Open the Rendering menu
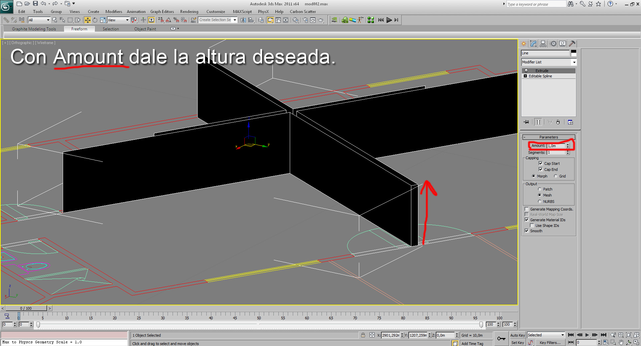641x346 pixels. 189,12
